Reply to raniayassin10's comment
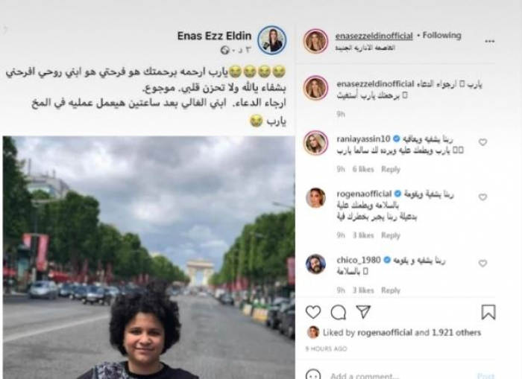This screenshot has width=522, height=379. click(x=391, y=169)
